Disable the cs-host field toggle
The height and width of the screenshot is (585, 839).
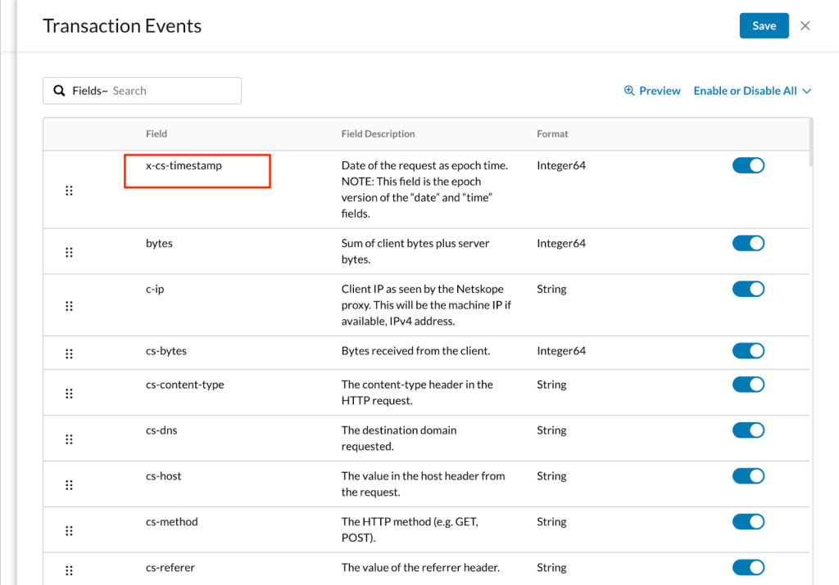point(748,476)
